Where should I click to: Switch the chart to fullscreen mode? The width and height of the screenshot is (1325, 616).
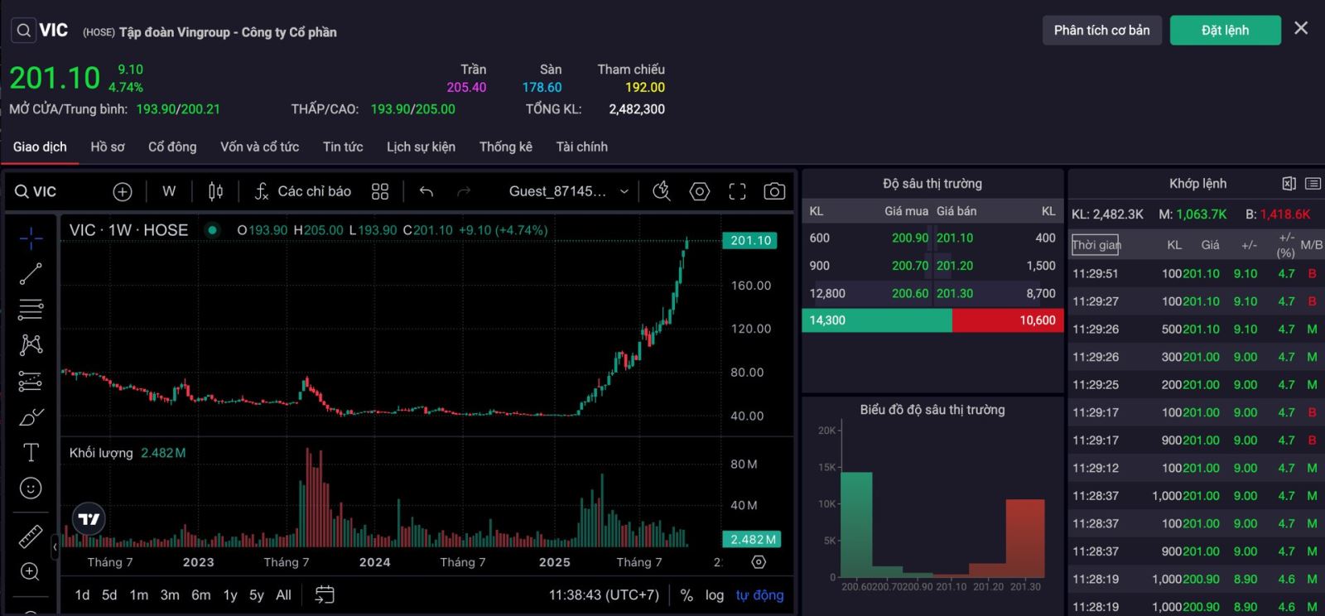(x=737, y=191)
